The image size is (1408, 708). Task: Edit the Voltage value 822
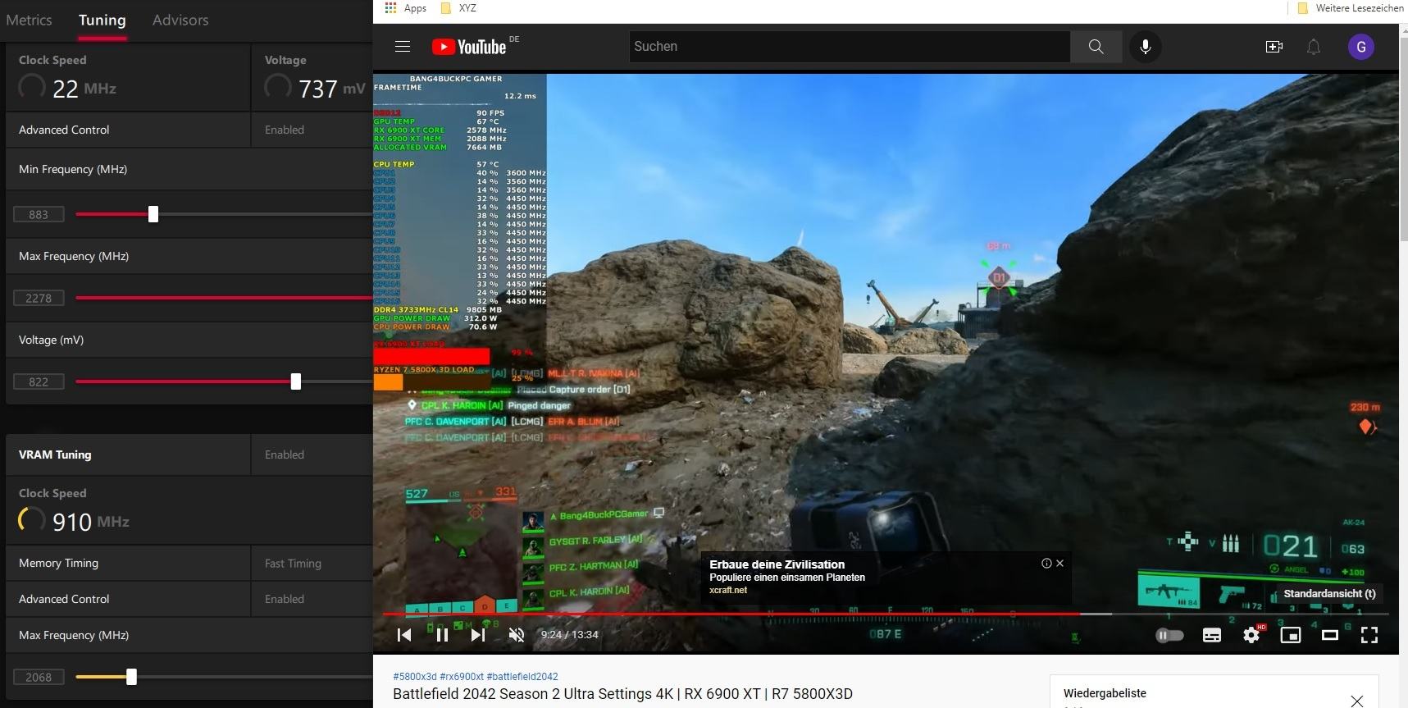[39, 382]
